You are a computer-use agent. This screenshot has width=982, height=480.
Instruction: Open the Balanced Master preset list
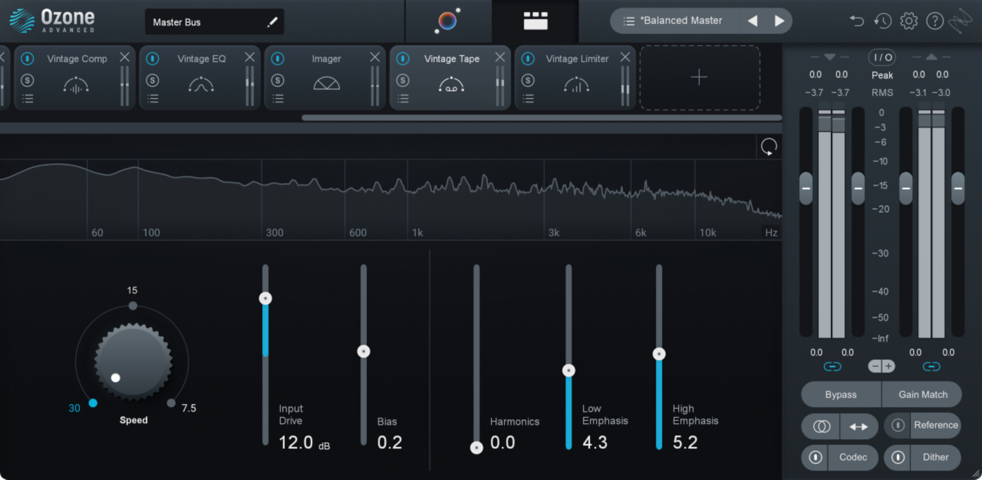coord(628,21)
